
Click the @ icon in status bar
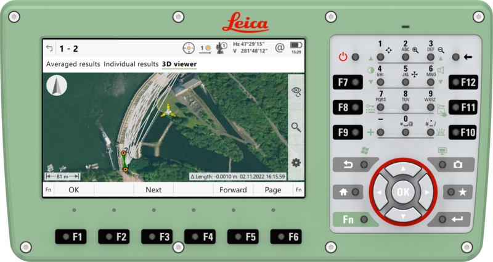coord(279,47)
